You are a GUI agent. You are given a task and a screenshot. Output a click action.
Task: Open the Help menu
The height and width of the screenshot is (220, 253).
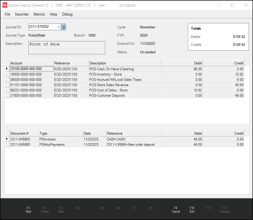pos(53,14)
